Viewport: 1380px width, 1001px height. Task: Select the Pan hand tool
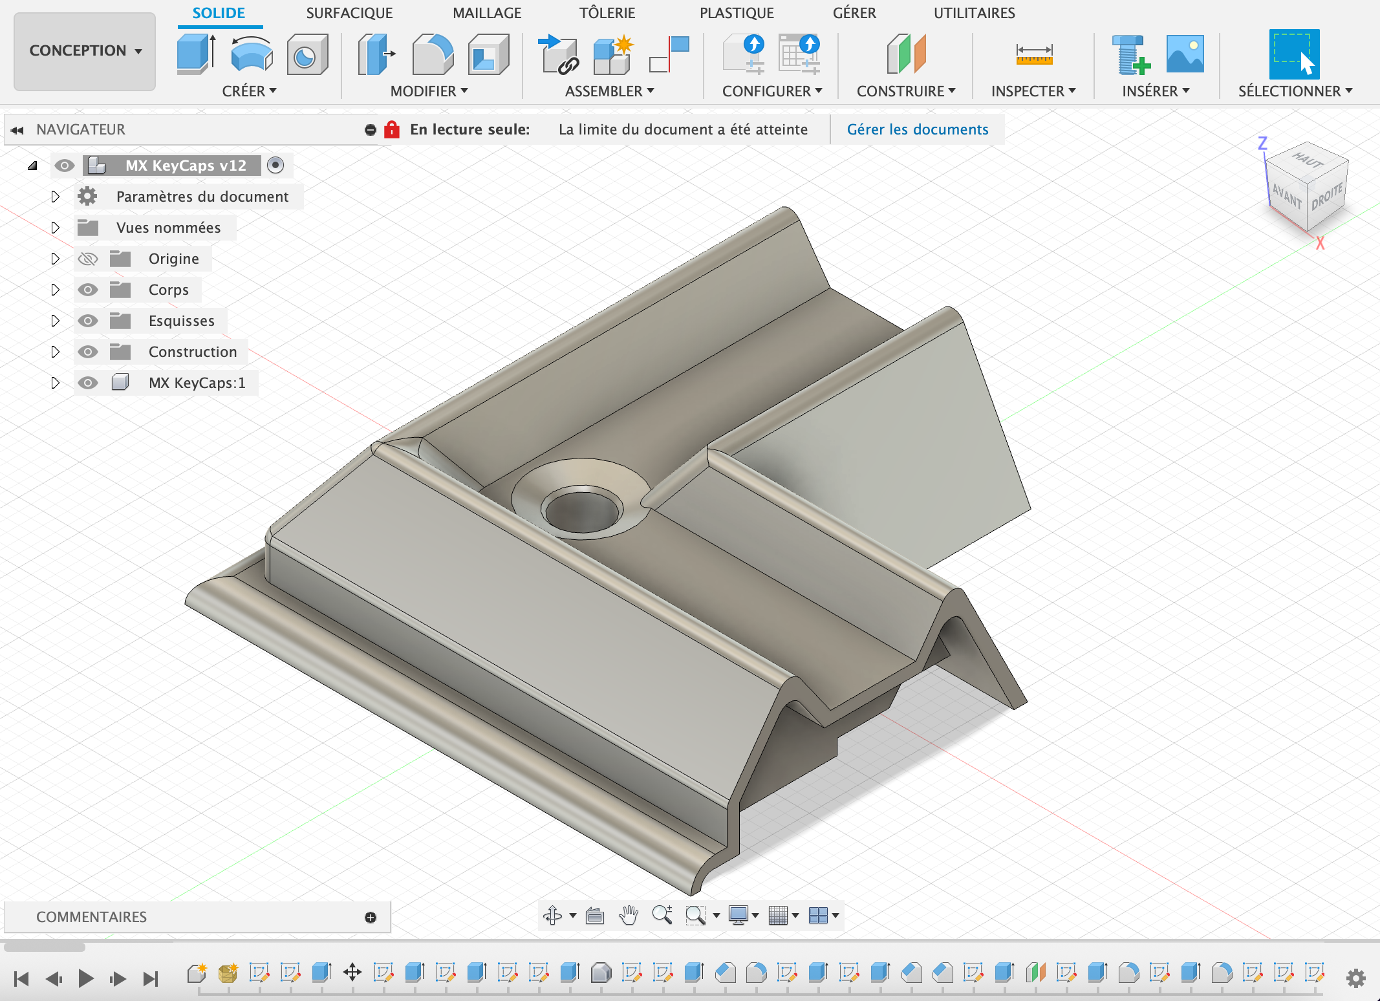coord(628,915)
